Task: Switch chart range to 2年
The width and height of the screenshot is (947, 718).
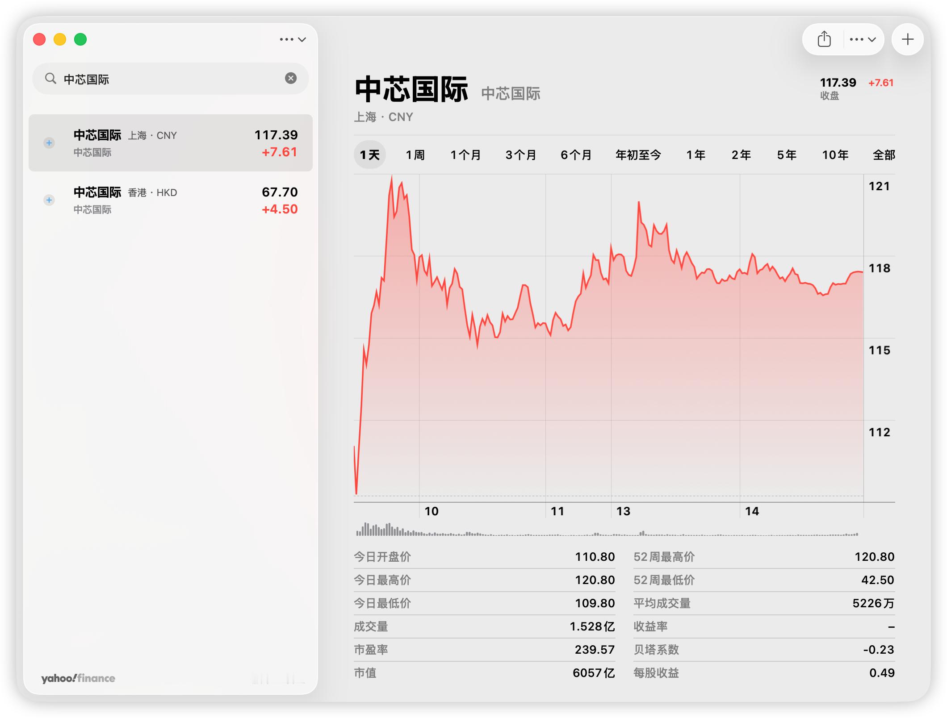Action: (741, 155)
